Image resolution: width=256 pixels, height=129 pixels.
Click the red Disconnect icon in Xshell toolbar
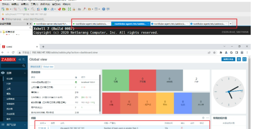15,9
